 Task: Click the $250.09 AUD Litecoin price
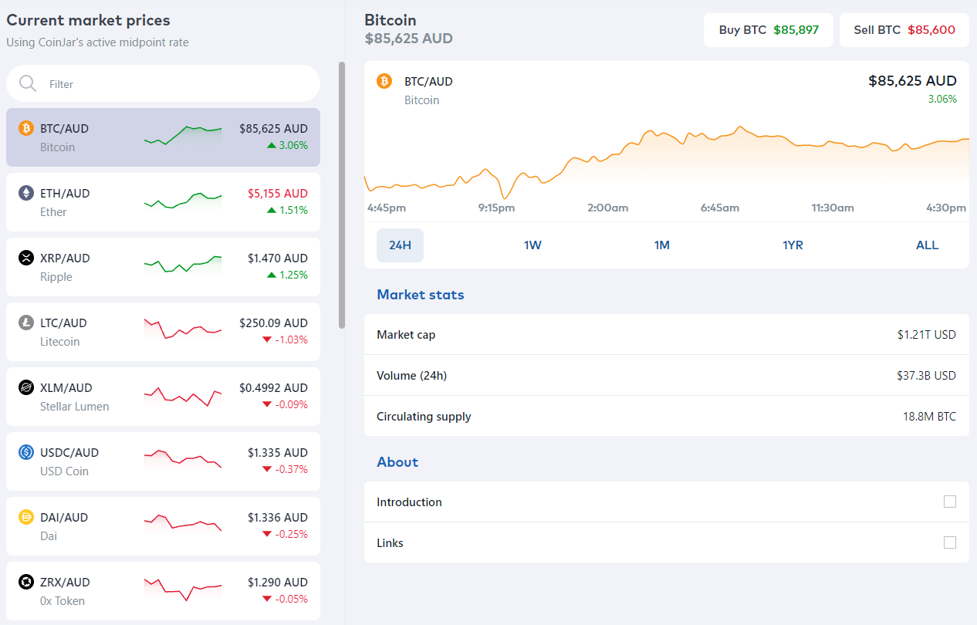274,323
